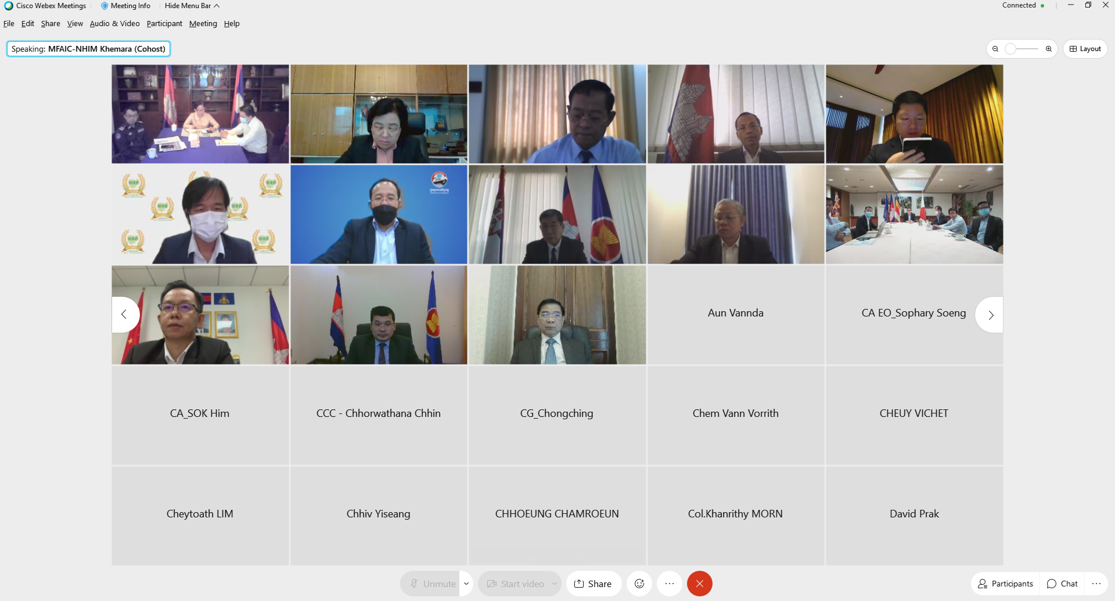Go to next page of video grid
Screen dimensions: 1115x601
click(990, 315)
